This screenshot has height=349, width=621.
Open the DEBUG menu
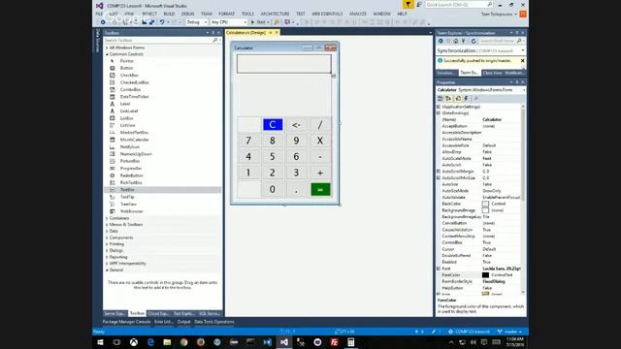[187, 14]
